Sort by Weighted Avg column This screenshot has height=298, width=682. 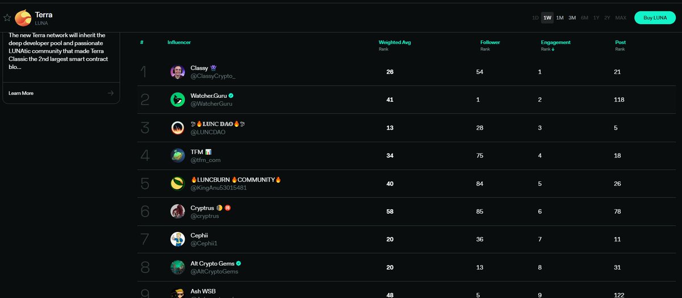pyautogui.click(x=394, y=45)
